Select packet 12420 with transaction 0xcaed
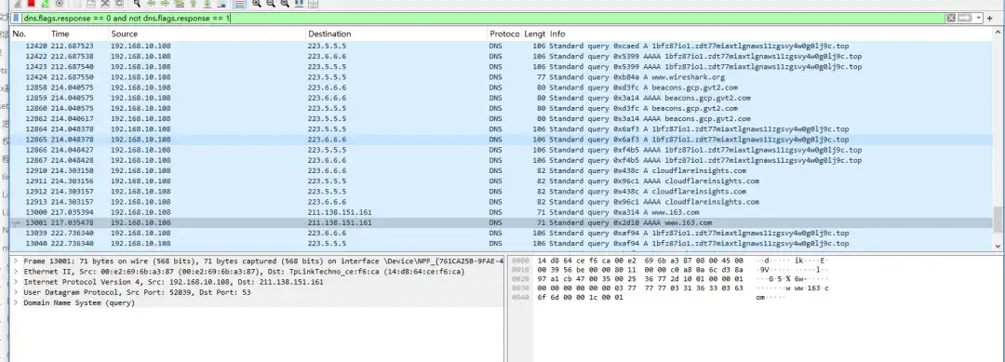Viewport: 1005px width, 362px height. 502,47
